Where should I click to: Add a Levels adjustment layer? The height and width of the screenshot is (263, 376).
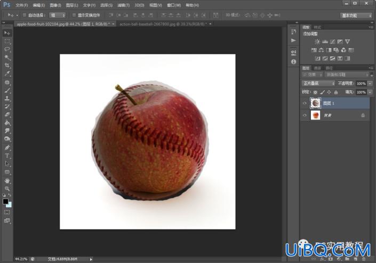click(x=325, y=42)
